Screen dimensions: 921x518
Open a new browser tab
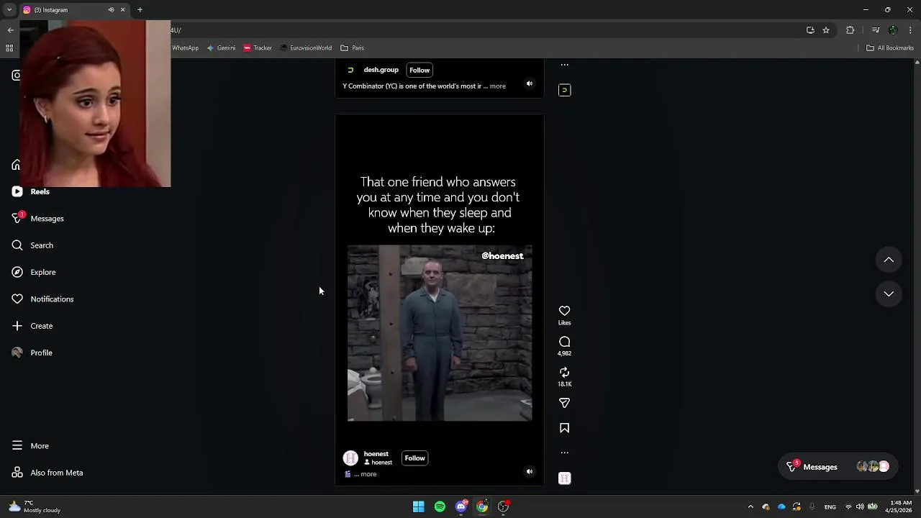[140, 10]
